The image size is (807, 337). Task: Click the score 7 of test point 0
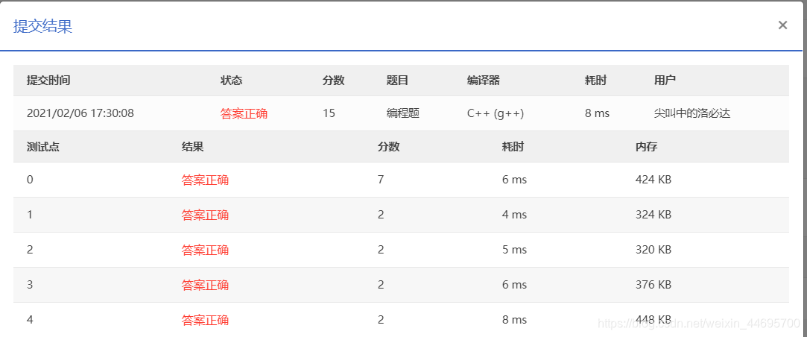(380, 180)
